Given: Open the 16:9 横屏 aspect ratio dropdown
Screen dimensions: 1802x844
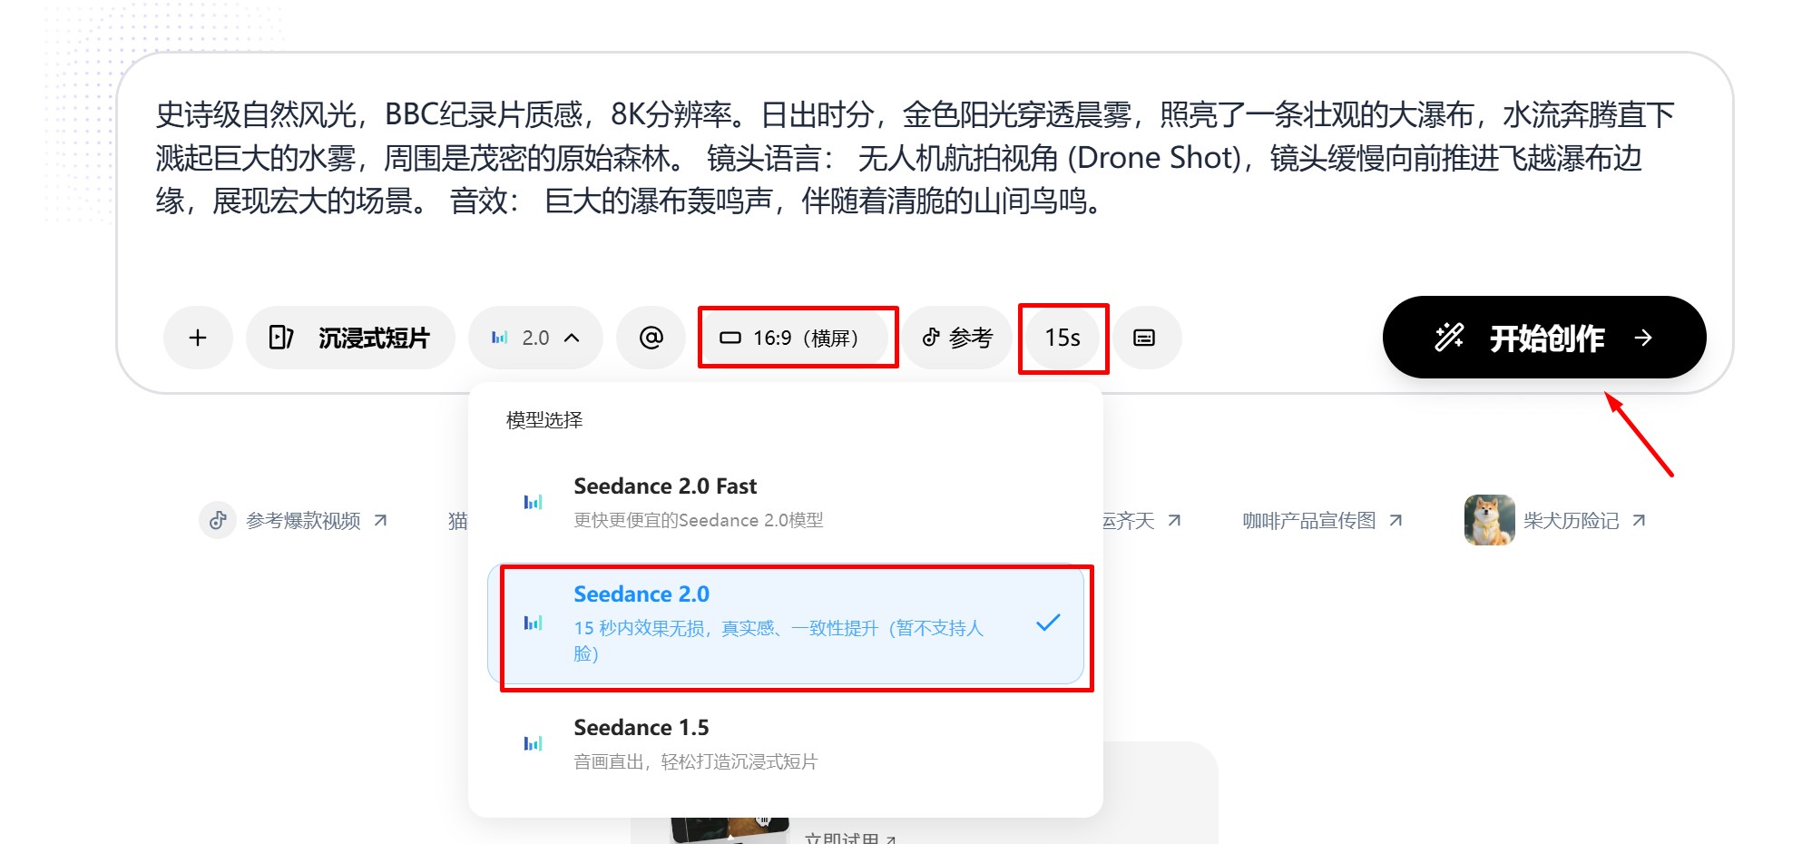Looking at the screenshot, I should click(x=797, y=337).
